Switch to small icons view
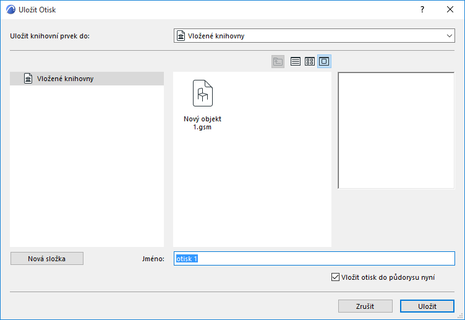Image resolution: width=465 pixels, height=320 pixels. click(x=310, y=61)
